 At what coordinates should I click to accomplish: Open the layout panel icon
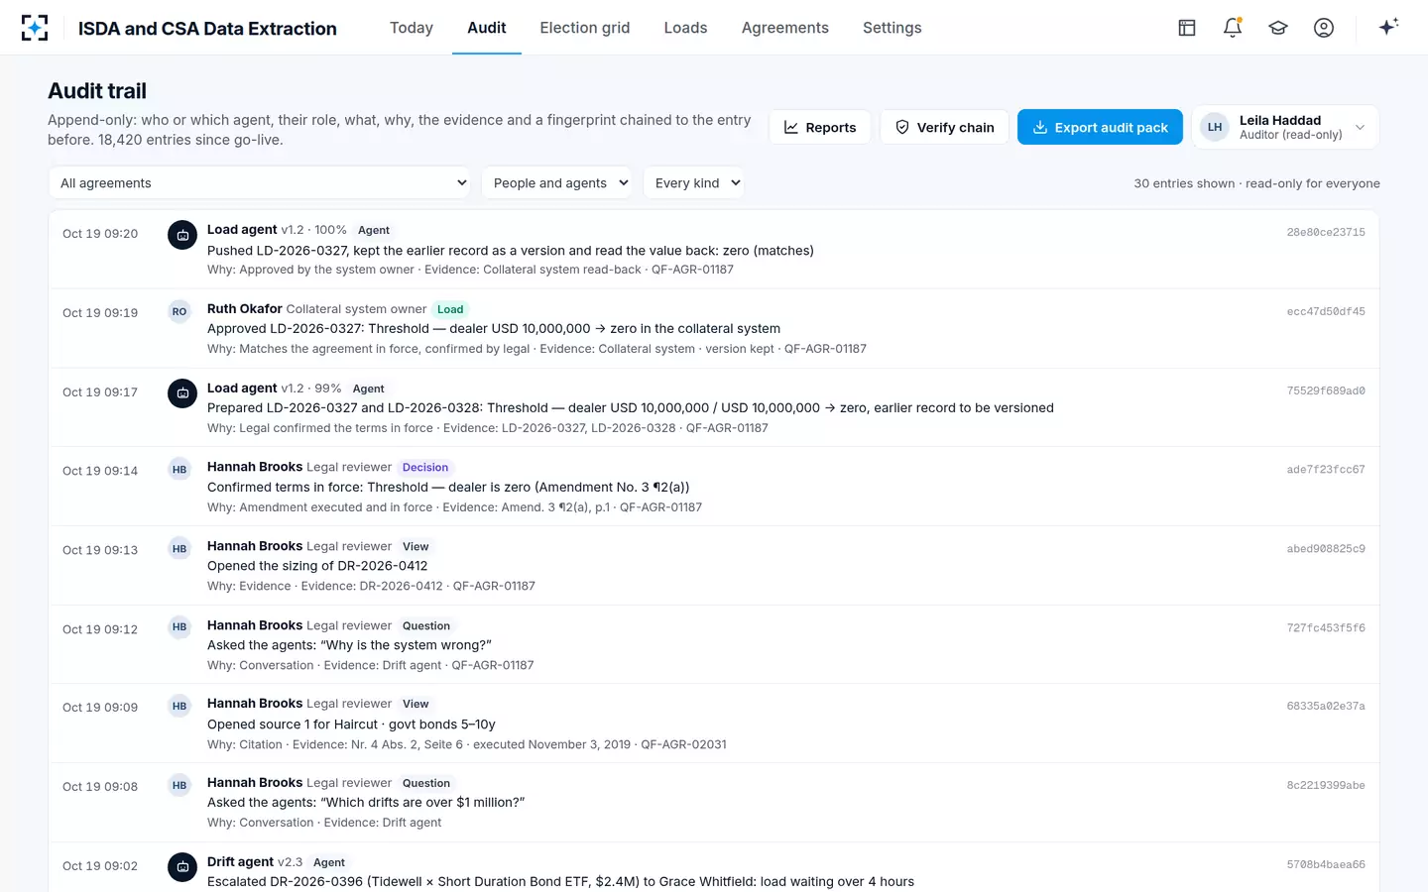click(x=1187, y=28)
